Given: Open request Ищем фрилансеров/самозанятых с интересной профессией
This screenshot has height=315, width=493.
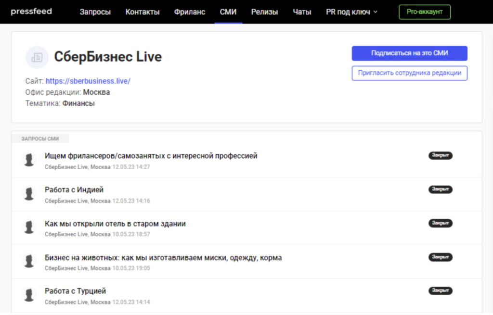Looking at the screenshot, I should point(151,156).
